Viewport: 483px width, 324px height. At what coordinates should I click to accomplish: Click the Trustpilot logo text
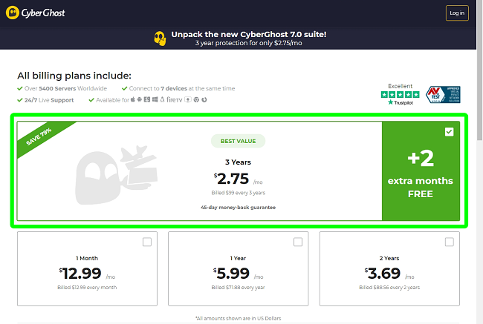tap(400, 102)
